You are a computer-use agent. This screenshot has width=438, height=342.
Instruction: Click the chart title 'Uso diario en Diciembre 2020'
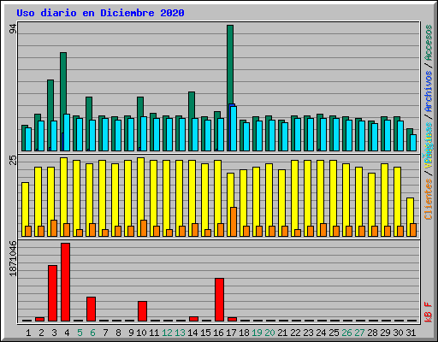coord(100,13)
